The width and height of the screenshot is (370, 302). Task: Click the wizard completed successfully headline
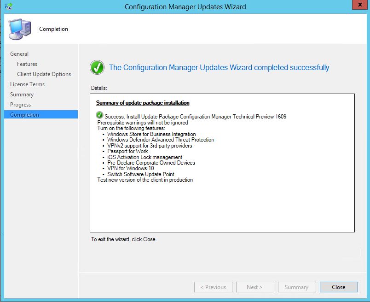point(219,68)
